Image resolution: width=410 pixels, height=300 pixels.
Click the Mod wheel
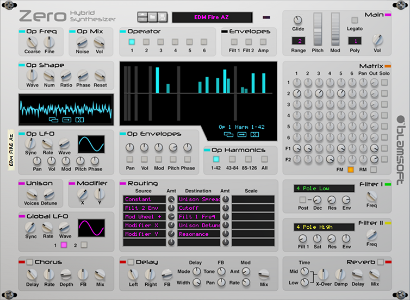[335, 29]
